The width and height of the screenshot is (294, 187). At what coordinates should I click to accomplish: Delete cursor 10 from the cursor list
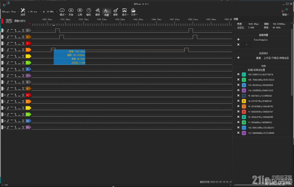tap(238, 122)
